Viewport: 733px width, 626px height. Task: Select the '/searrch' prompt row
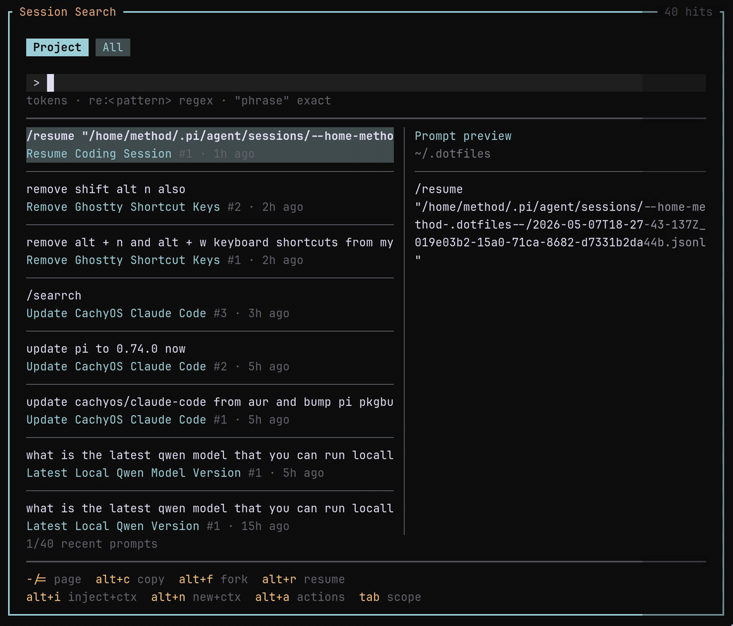[x=54, y=296]
